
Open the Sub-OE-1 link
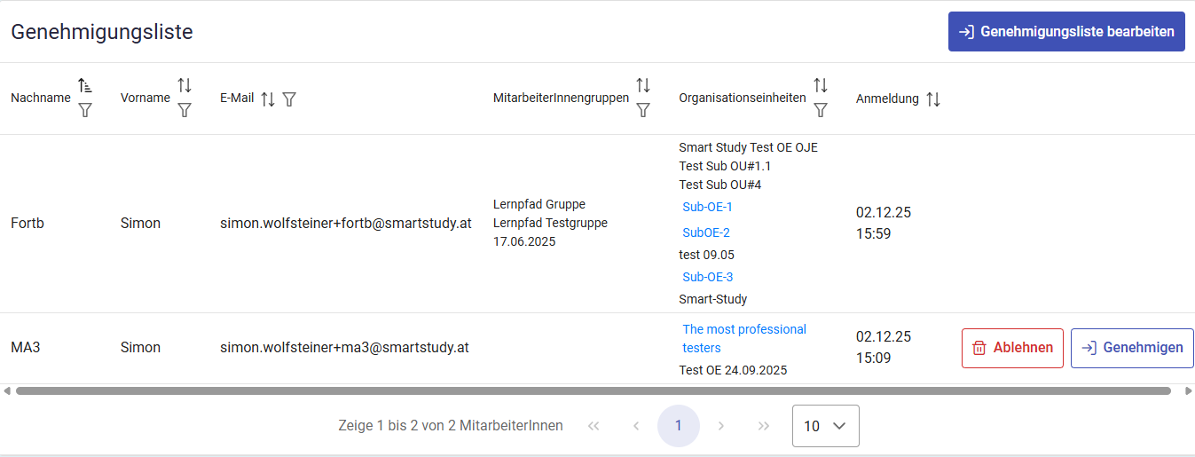[707, 207]
